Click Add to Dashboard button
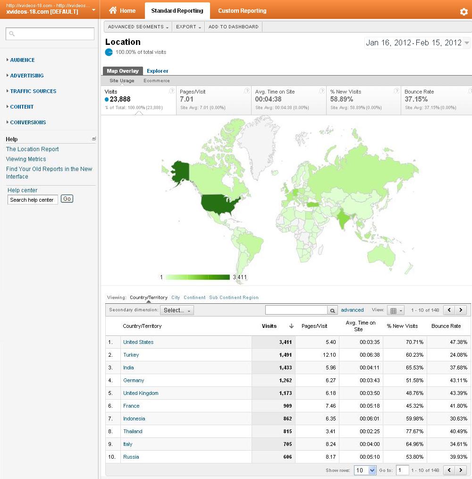Image resolution: width=472 pixels, height=479 pixels. [233, 27]
